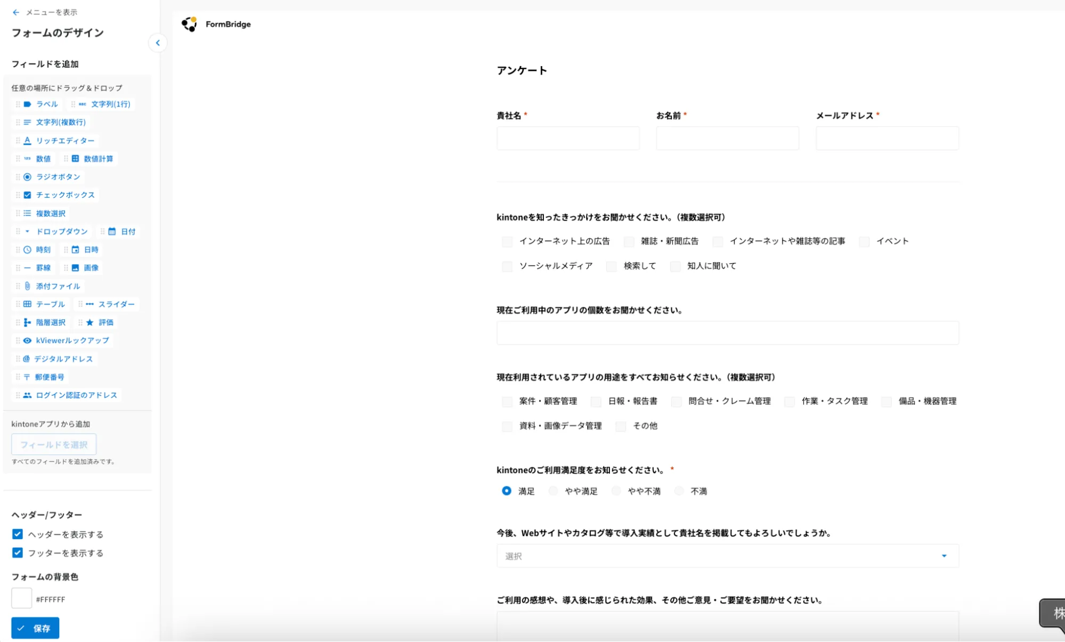
Task: Go back via メニューを表示
Action: tap(45, 12)
